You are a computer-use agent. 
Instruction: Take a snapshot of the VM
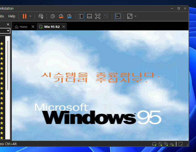(x=53, y=16)
